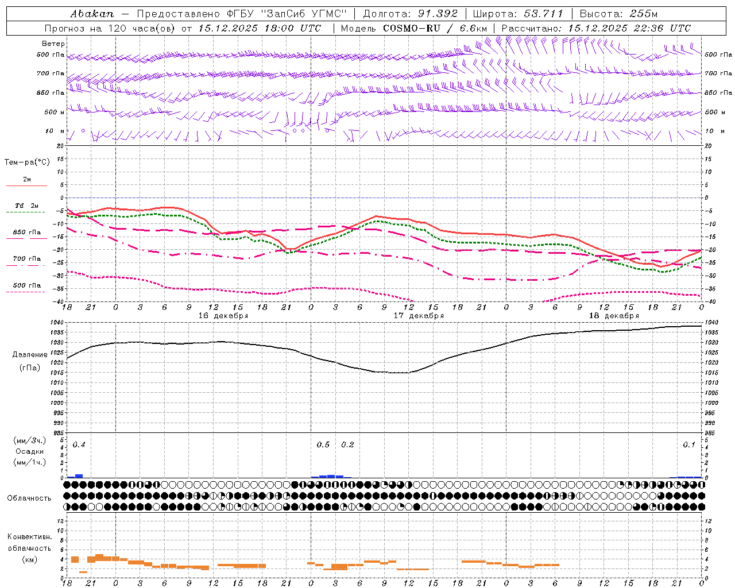This screenshot has height=588, width=735.
Task: Click the "Высота: 255м" elevation text
Action: coord(618,14)
